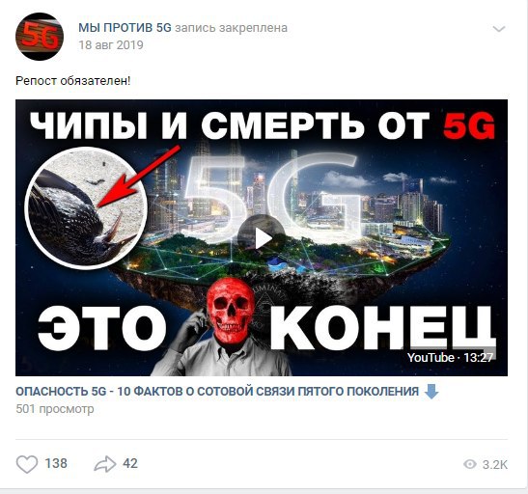
Task: Click the blue down-arrow emoji after the video title
Action: click(x=431, y=392)
